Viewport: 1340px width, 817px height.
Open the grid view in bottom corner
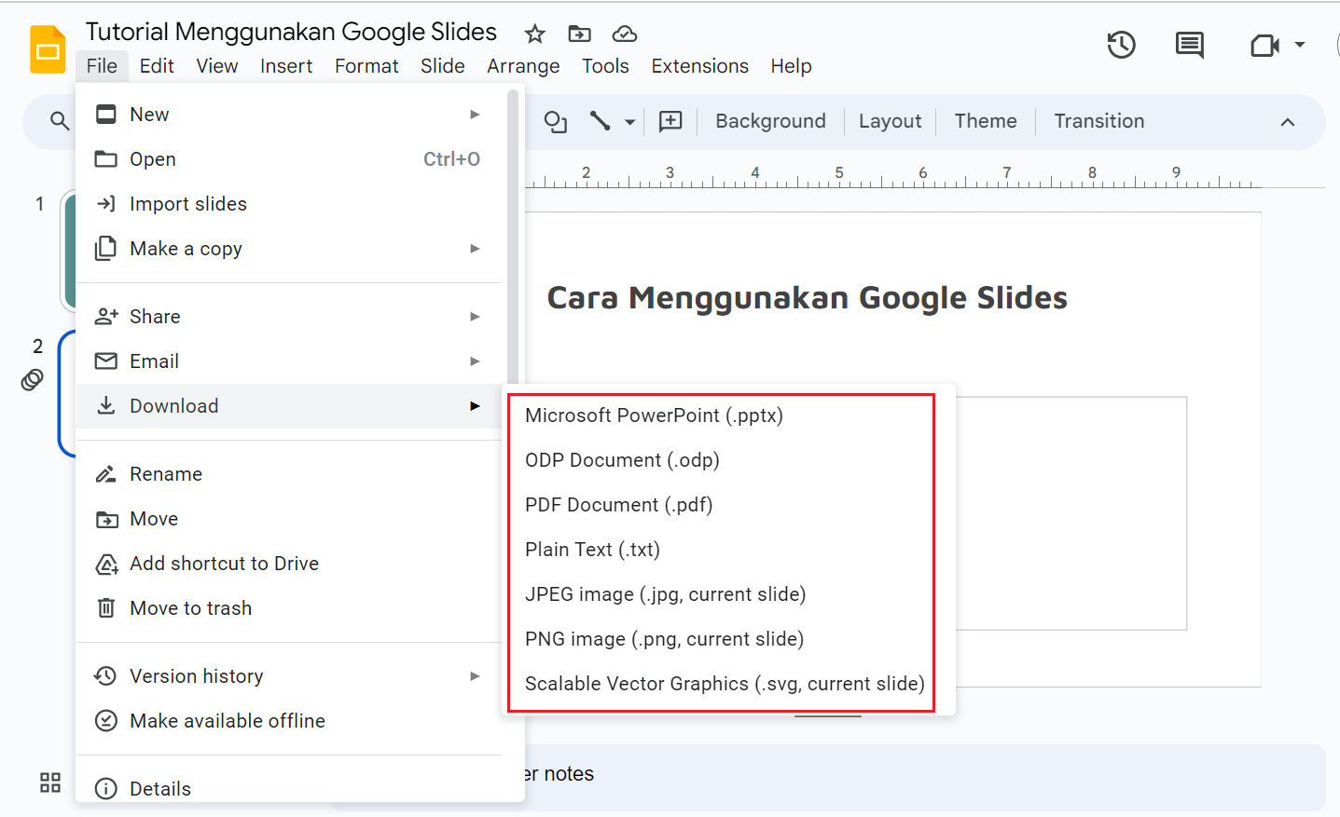pos(49,783)
